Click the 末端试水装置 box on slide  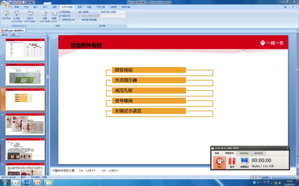coord(149,111)
